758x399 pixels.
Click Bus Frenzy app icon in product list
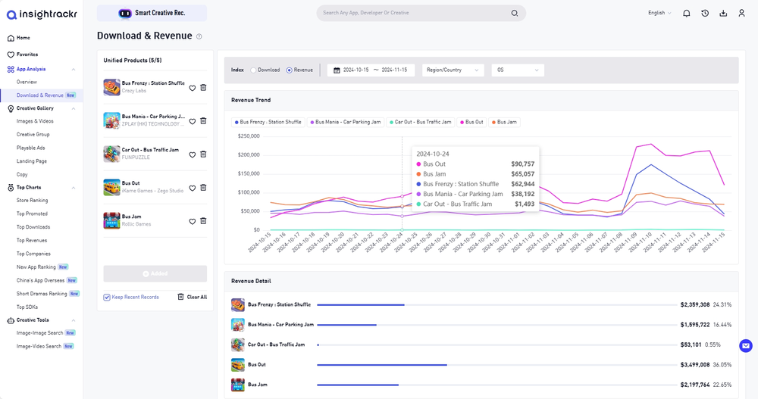[x=111, y=87]
